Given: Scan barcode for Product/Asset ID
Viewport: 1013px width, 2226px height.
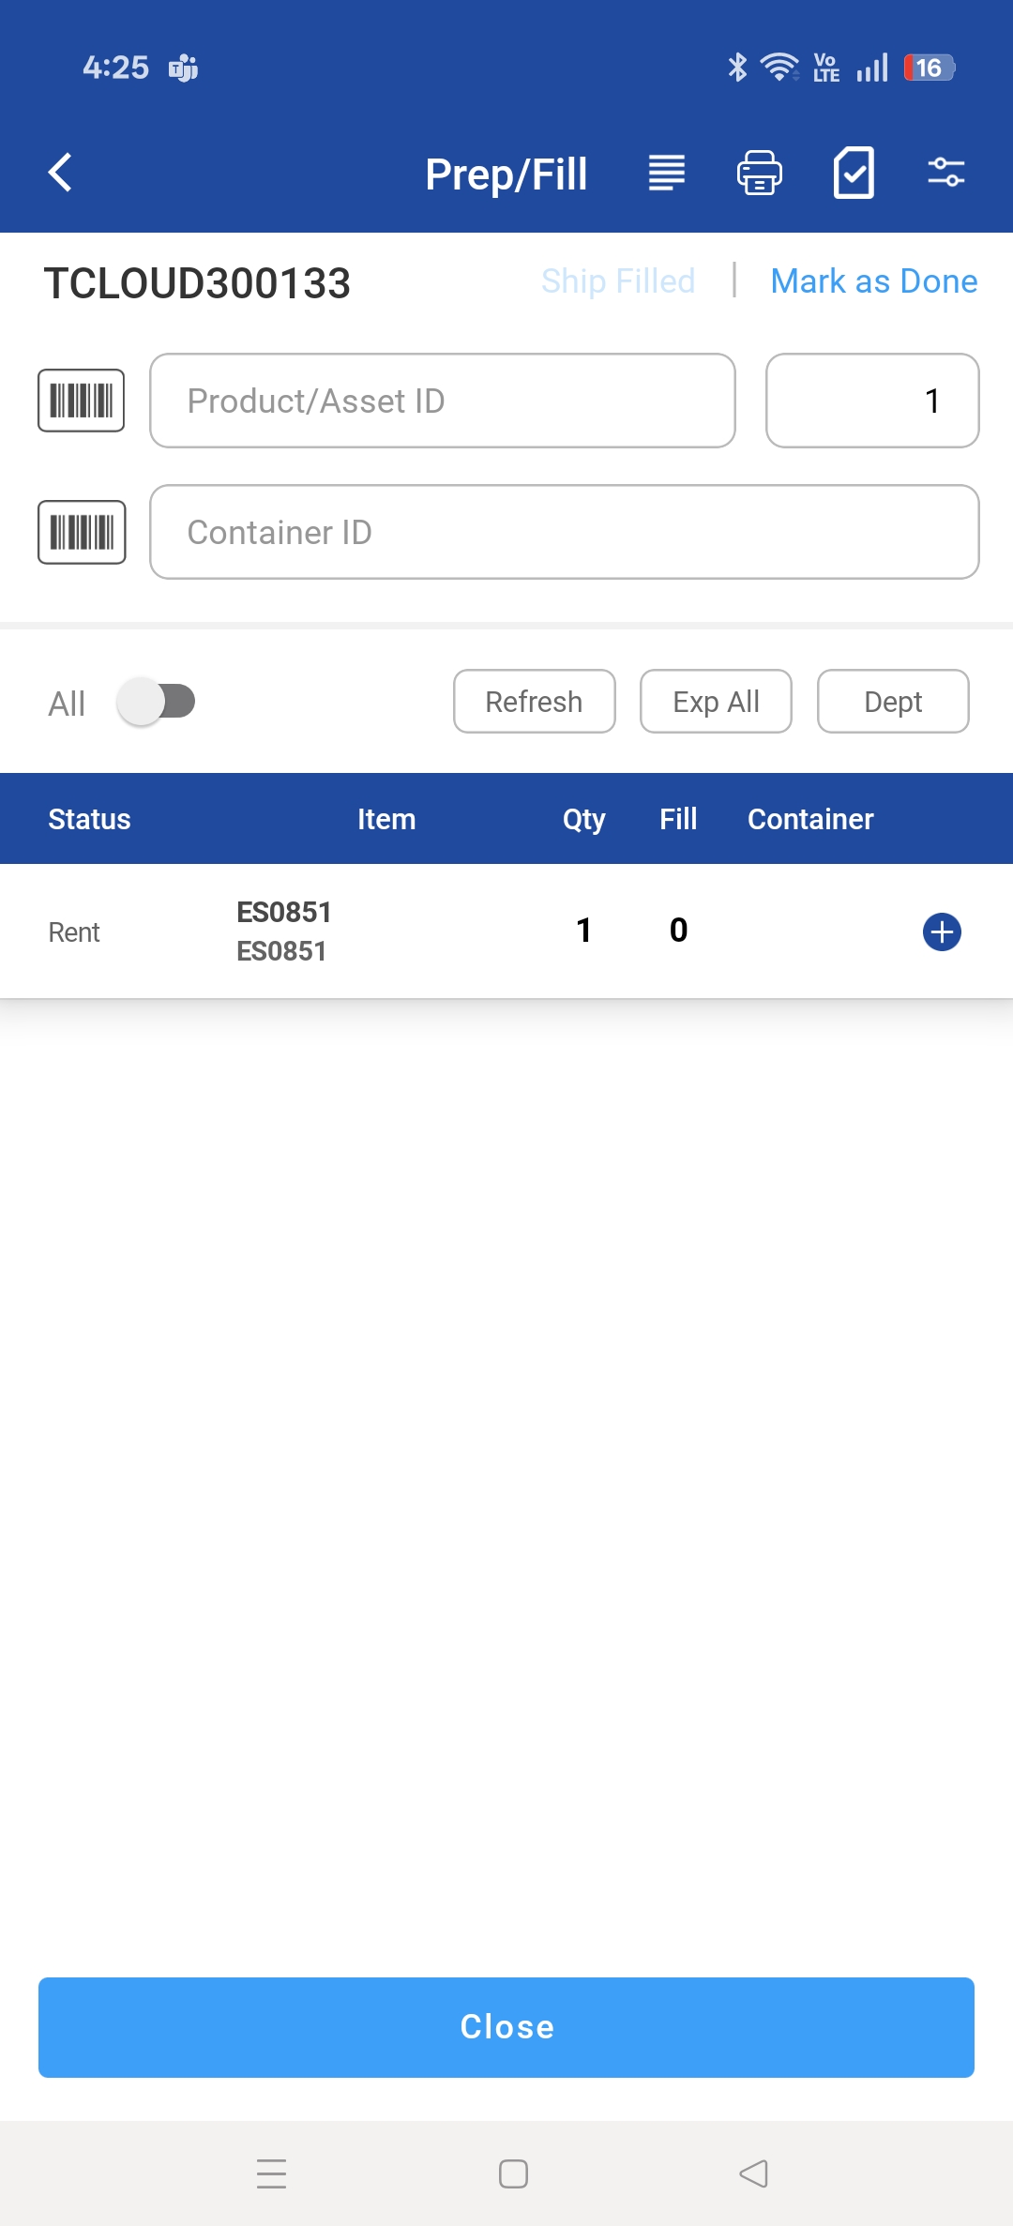Looking at the screenshot, I should (82, 401).
